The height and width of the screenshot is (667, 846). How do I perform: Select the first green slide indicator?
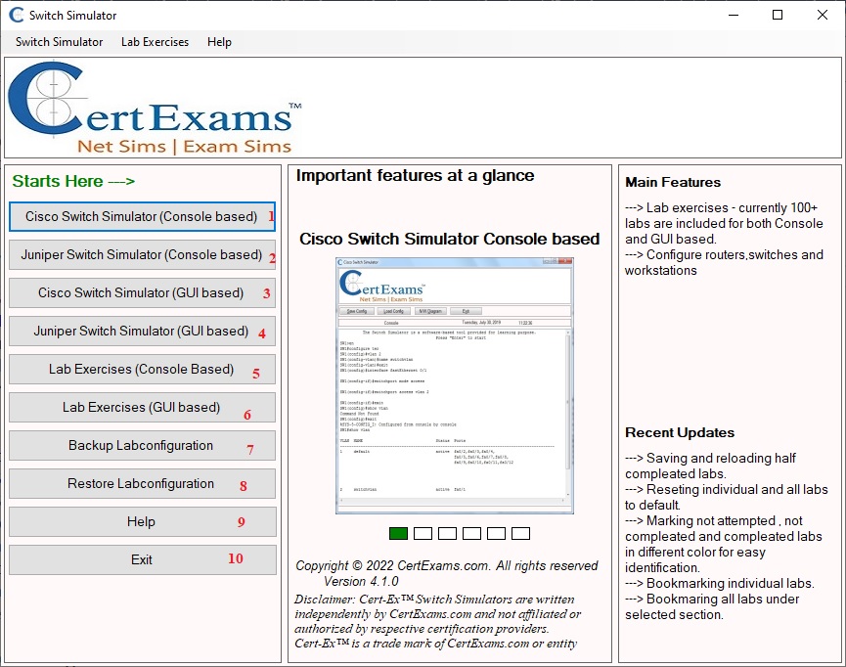pos(398,533)
